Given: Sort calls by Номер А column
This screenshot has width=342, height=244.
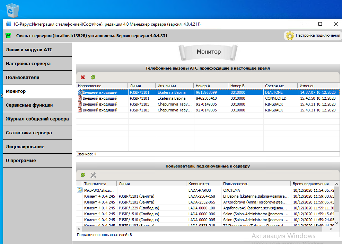Looking at the screenshot, I should pos(211,86).
